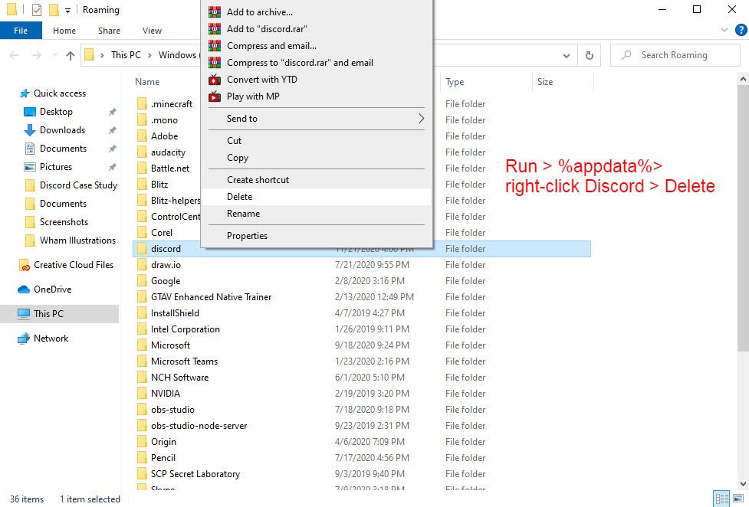Click the .minecraft folder icon
Screen dimensions: 749x507
(x=142, y=104)
